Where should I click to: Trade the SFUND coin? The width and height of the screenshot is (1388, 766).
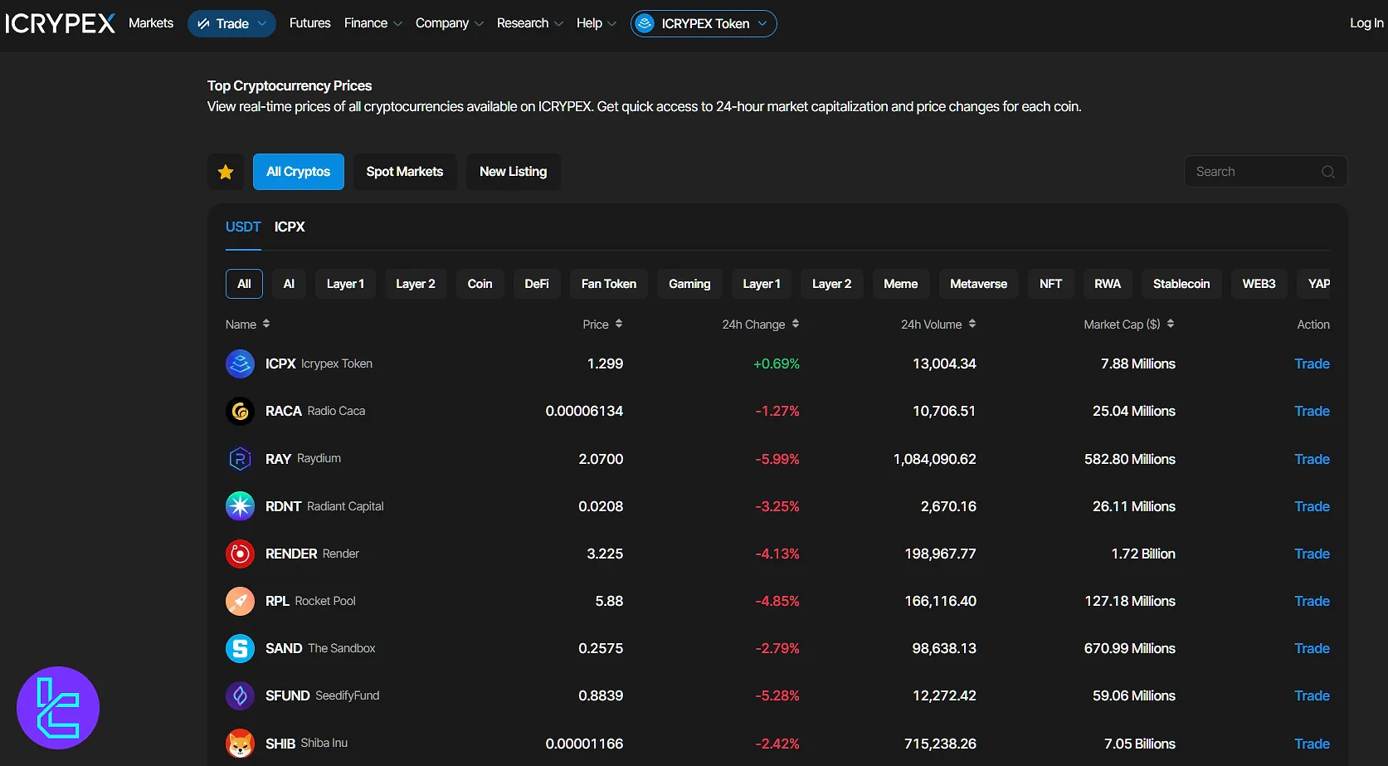click(x=1312, y=695)
